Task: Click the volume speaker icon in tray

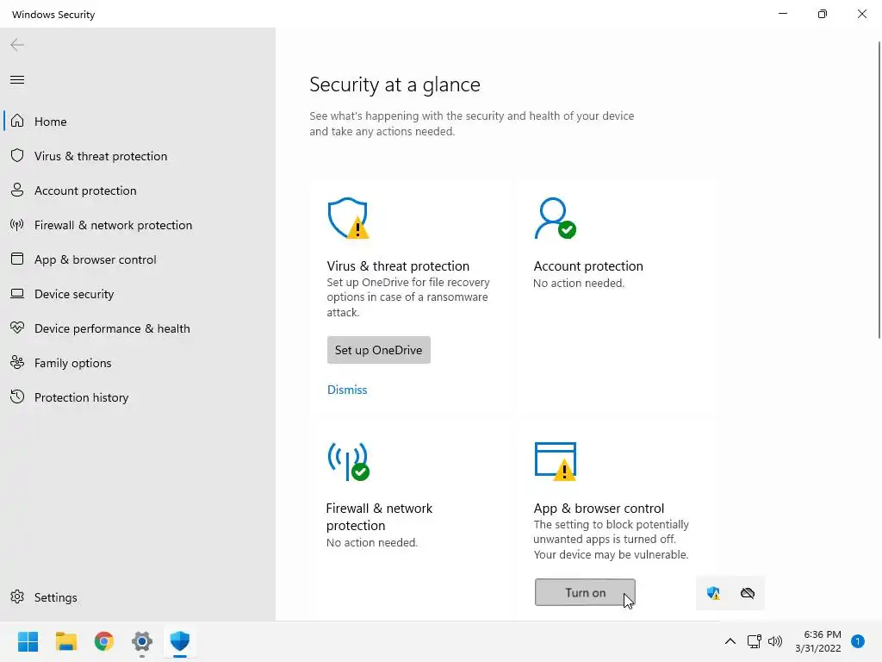Action: 775,641
